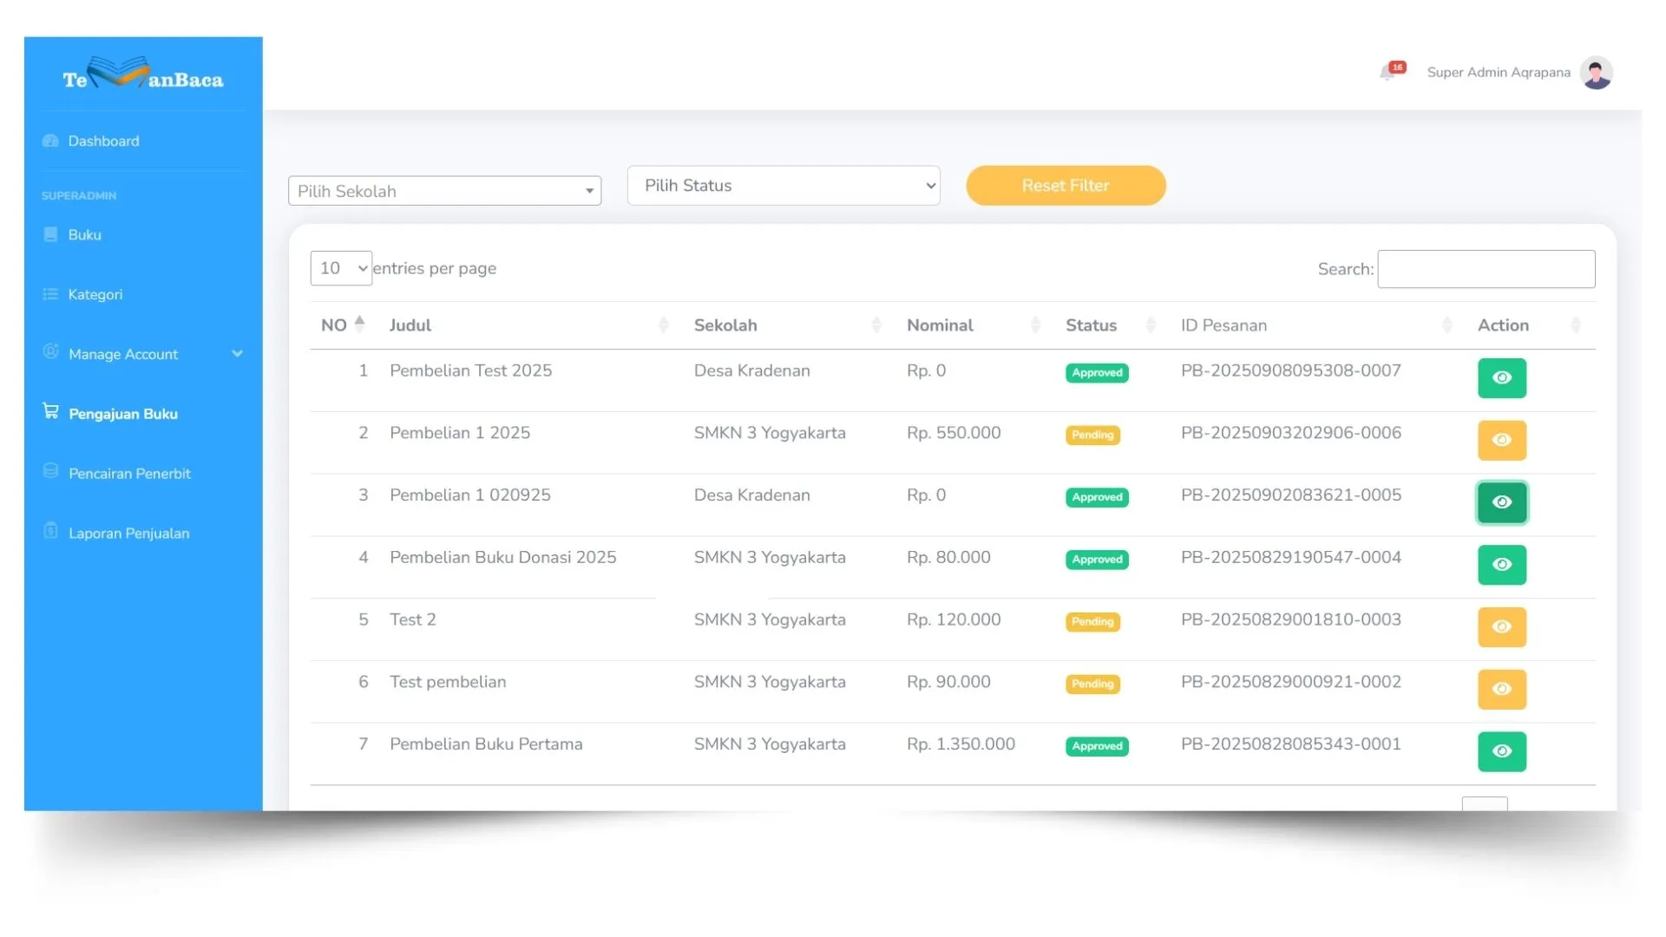Change entries per page selector
Image resolution: width=1666 pixels, height=937 pixels.
point(341,269)
